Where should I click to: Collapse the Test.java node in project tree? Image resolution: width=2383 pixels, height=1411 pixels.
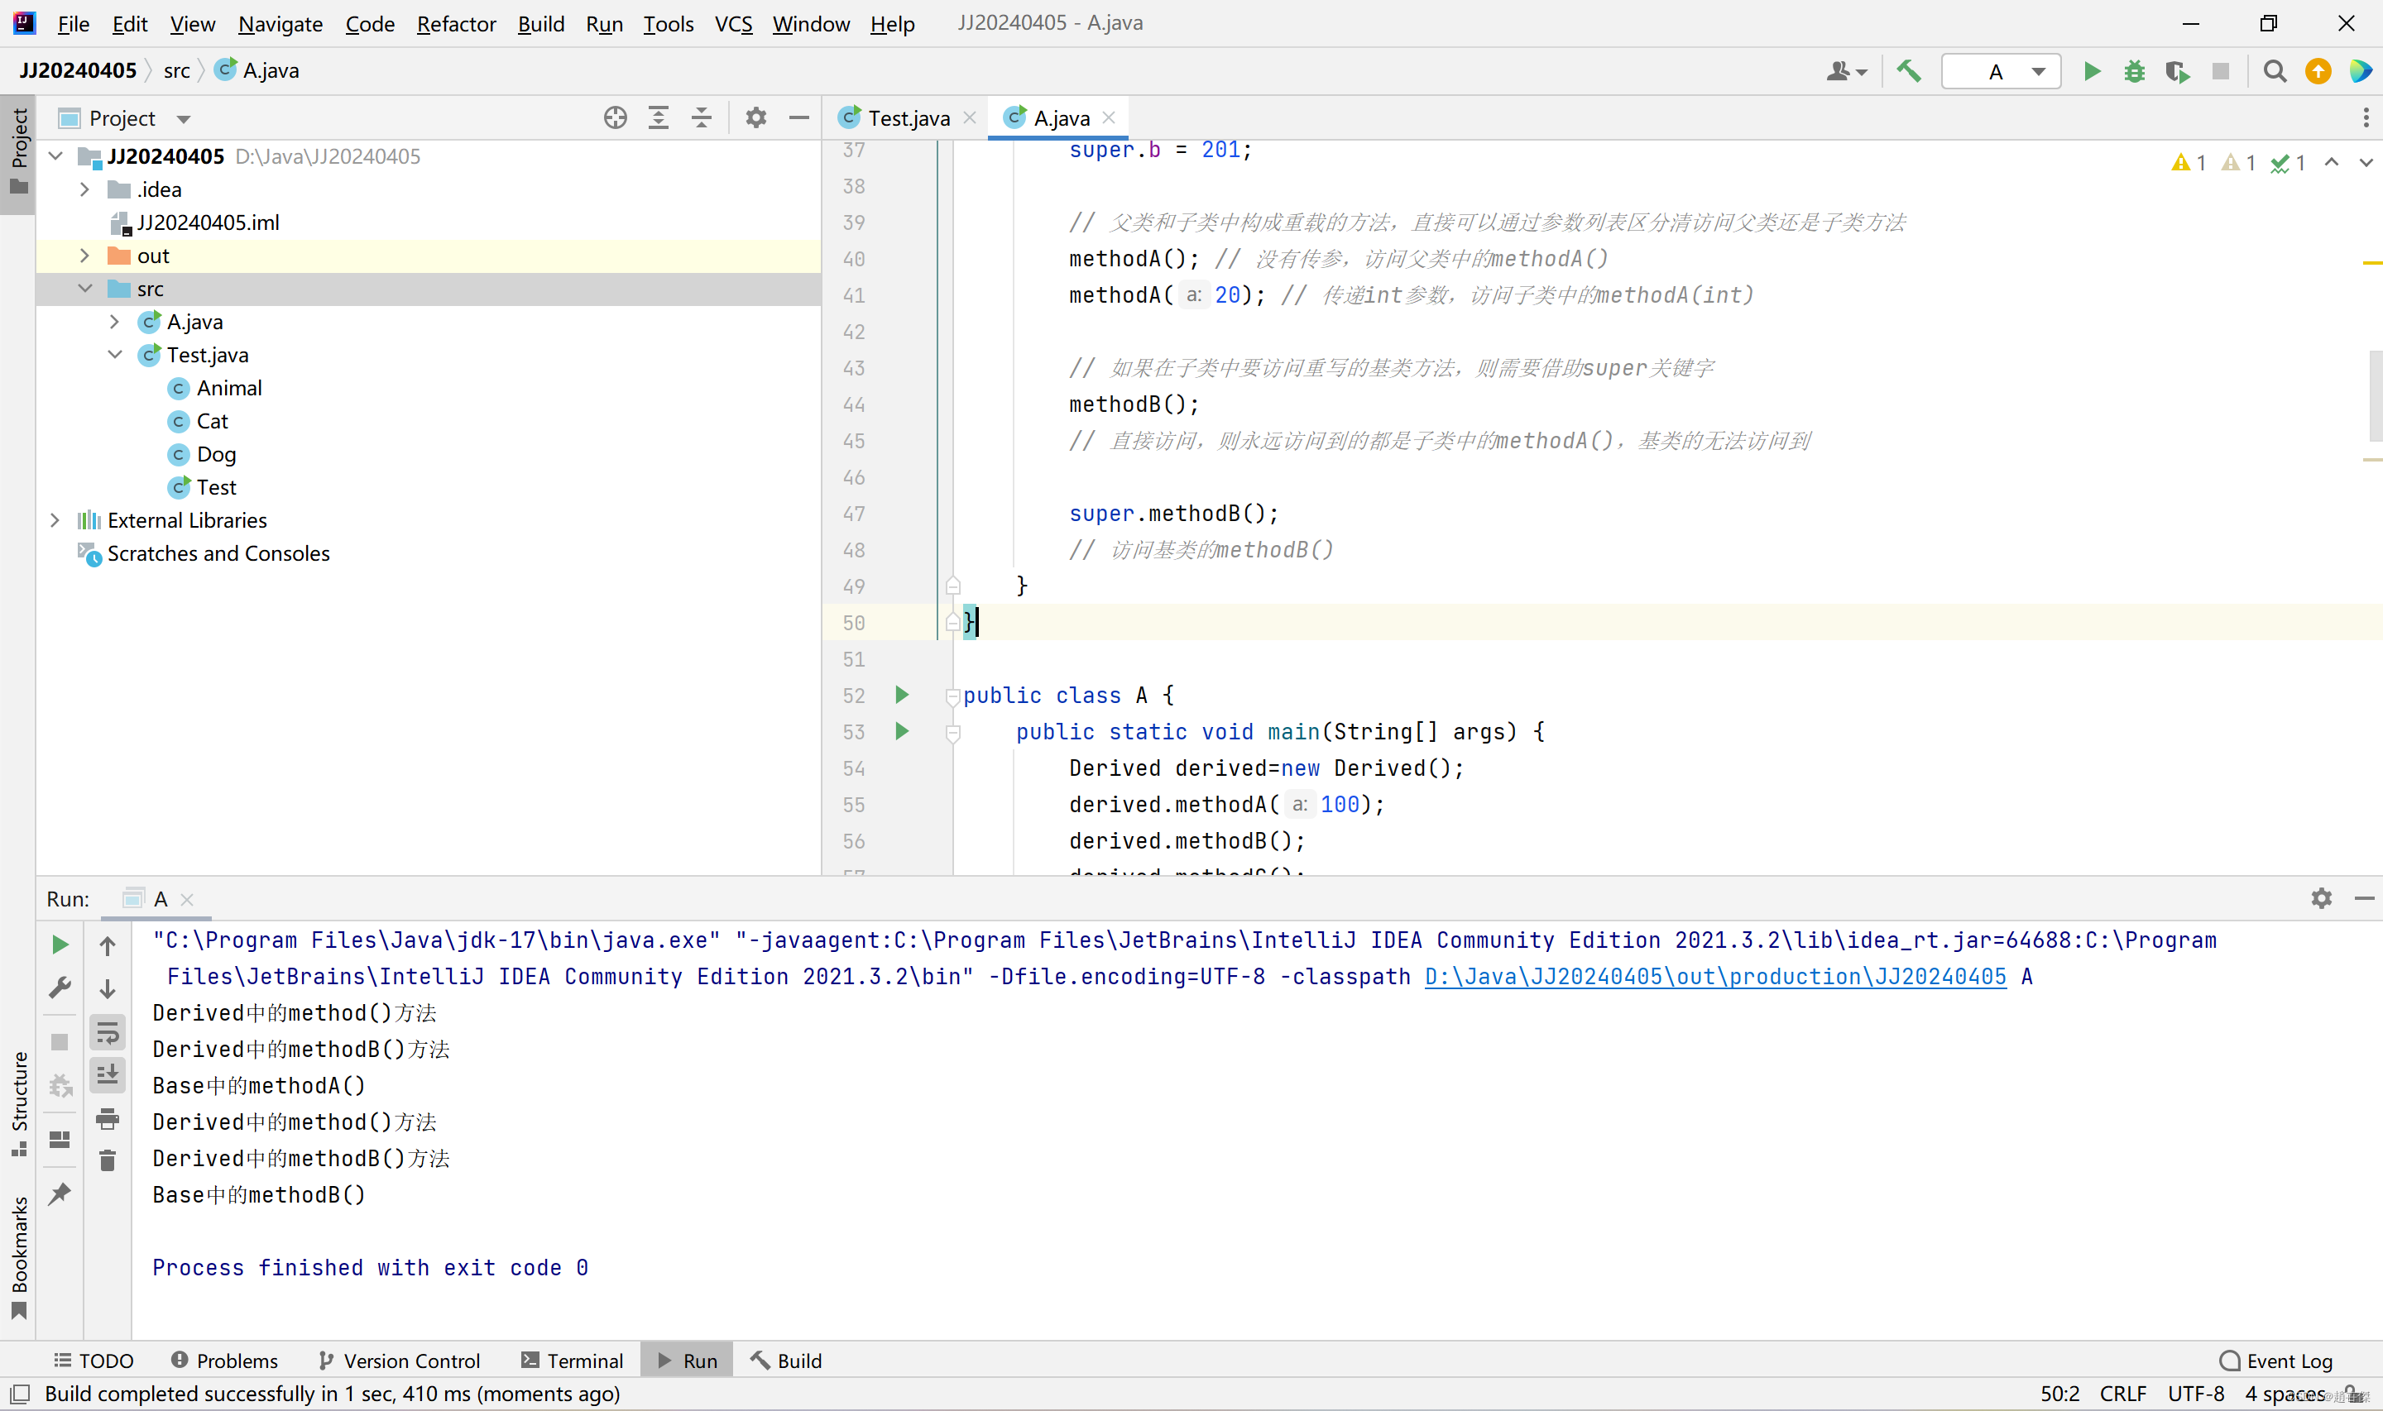tap(115, 355)
